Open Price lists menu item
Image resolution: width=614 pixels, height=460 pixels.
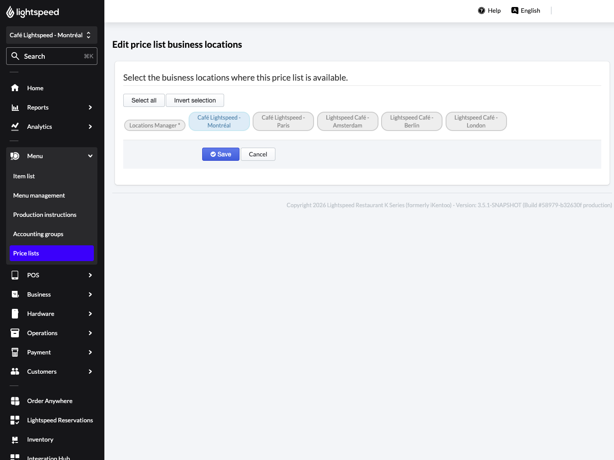coord(52,253)
